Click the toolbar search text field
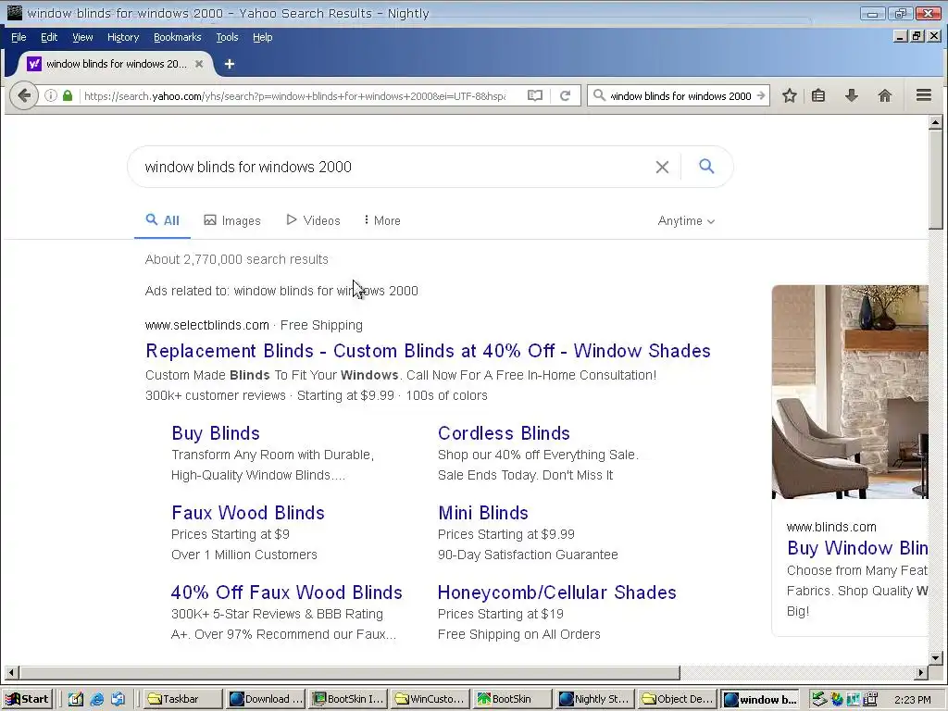The image size is (948, 711). tap(680, 95)
